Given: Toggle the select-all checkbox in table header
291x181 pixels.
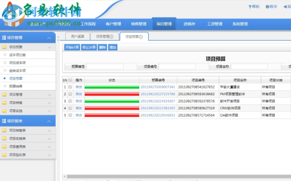Looking at the screenshot, I should tap(70, 80).
